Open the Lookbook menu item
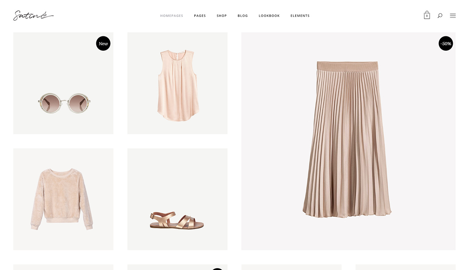Viewport: 469px width, 270px height. pyautogui.click(x=269, y=16)
